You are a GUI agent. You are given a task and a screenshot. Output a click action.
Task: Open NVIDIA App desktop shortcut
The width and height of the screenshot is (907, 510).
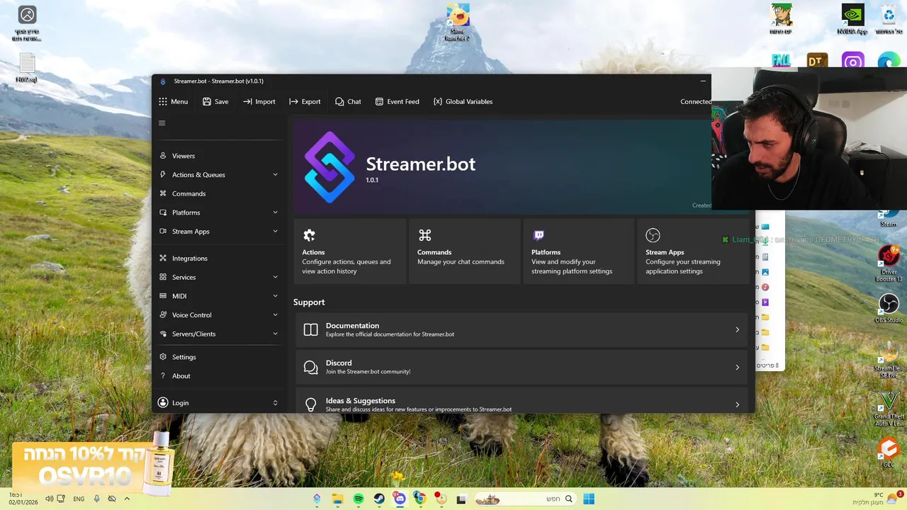[x=852, y=20]
